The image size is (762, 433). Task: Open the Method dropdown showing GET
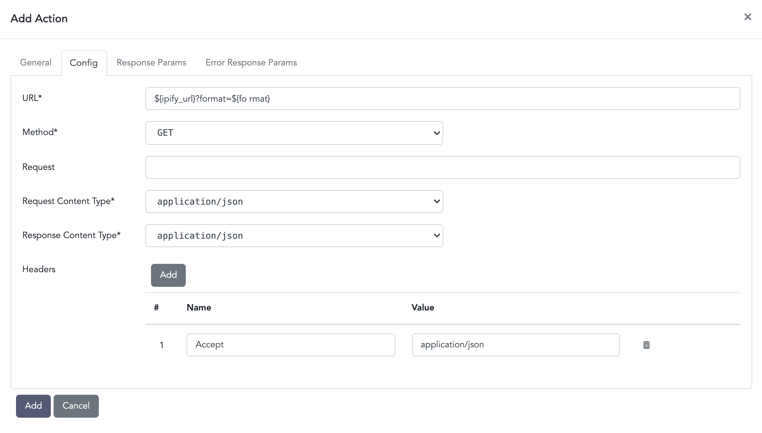pos(294,133)
